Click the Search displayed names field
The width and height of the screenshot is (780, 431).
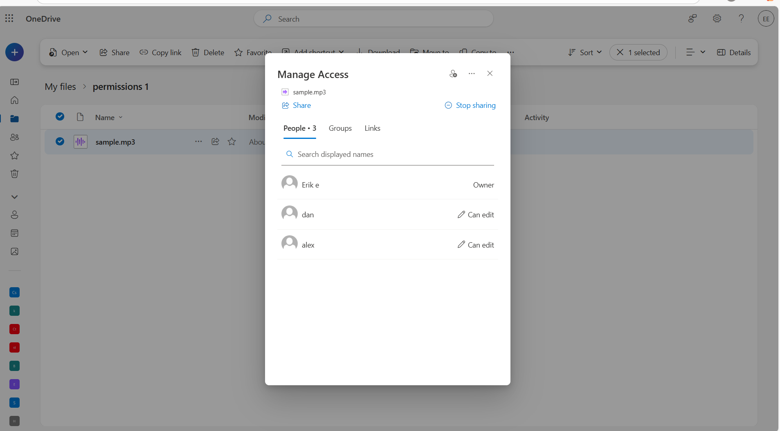[x=389, y=154]
